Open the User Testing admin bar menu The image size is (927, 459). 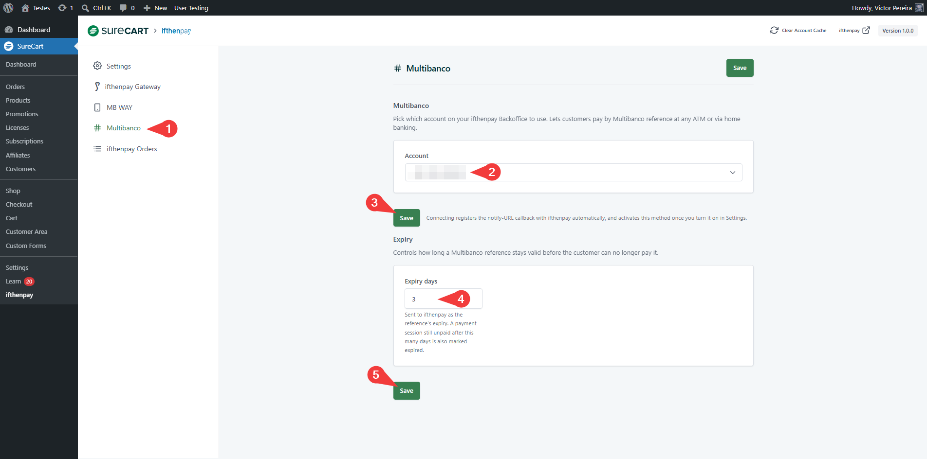pyautogui.click(x=191, y=8)
